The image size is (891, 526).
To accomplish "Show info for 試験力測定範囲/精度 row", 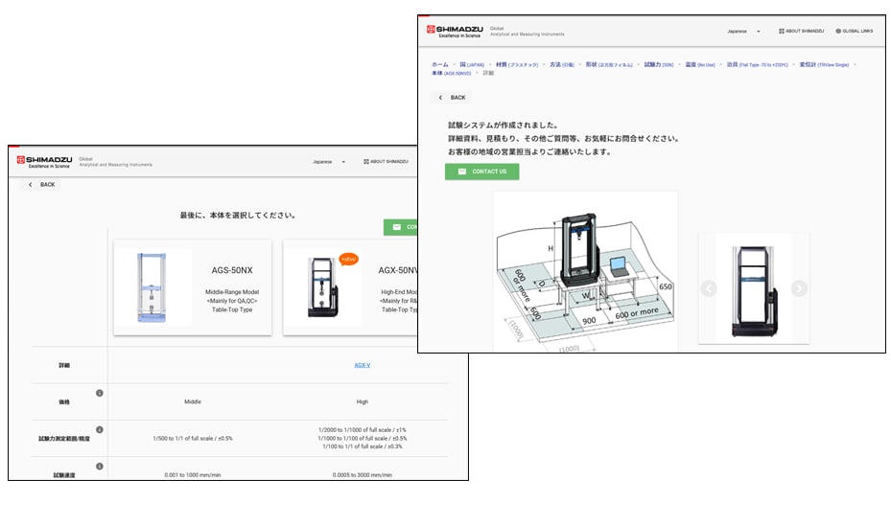I will tap(100, 429).
